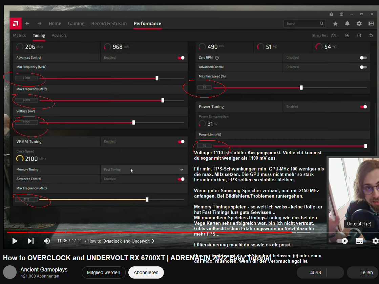The width and height of the screenshot is (379, 284).
Task: Open the Record & Stream tab
Action: pyautogui.click(x=109, y=23)
